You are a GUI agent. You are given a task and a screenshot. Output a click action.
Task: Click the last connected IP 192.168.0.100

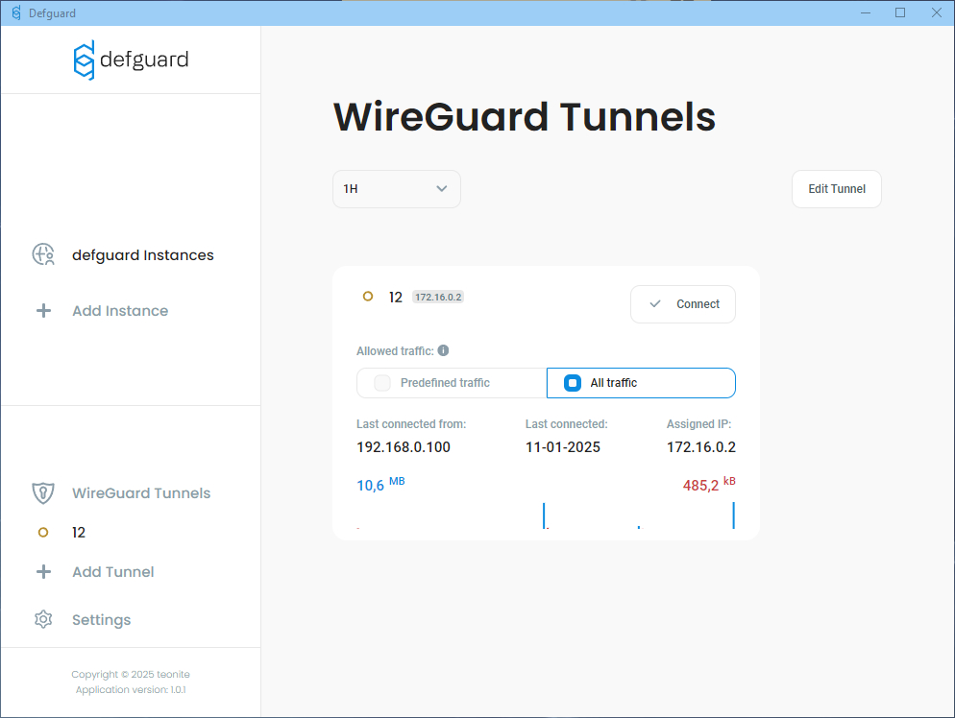[404, 447]
